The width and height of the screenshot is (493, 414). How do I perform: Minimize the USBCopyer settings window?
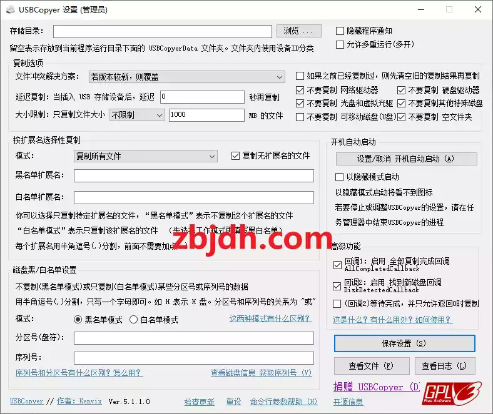coord(421,9)
